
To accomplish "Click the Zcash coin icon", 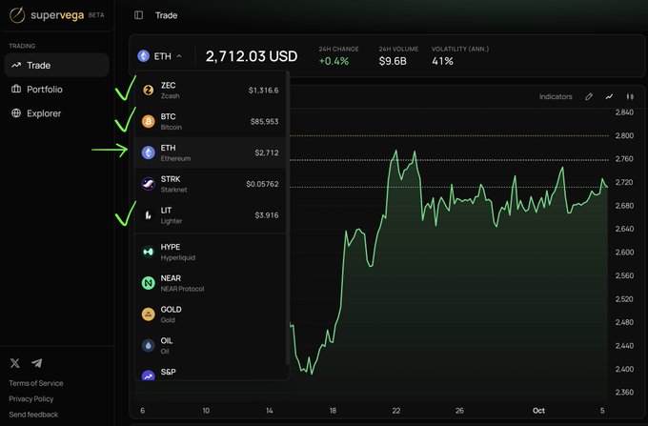I will point(148,90).
